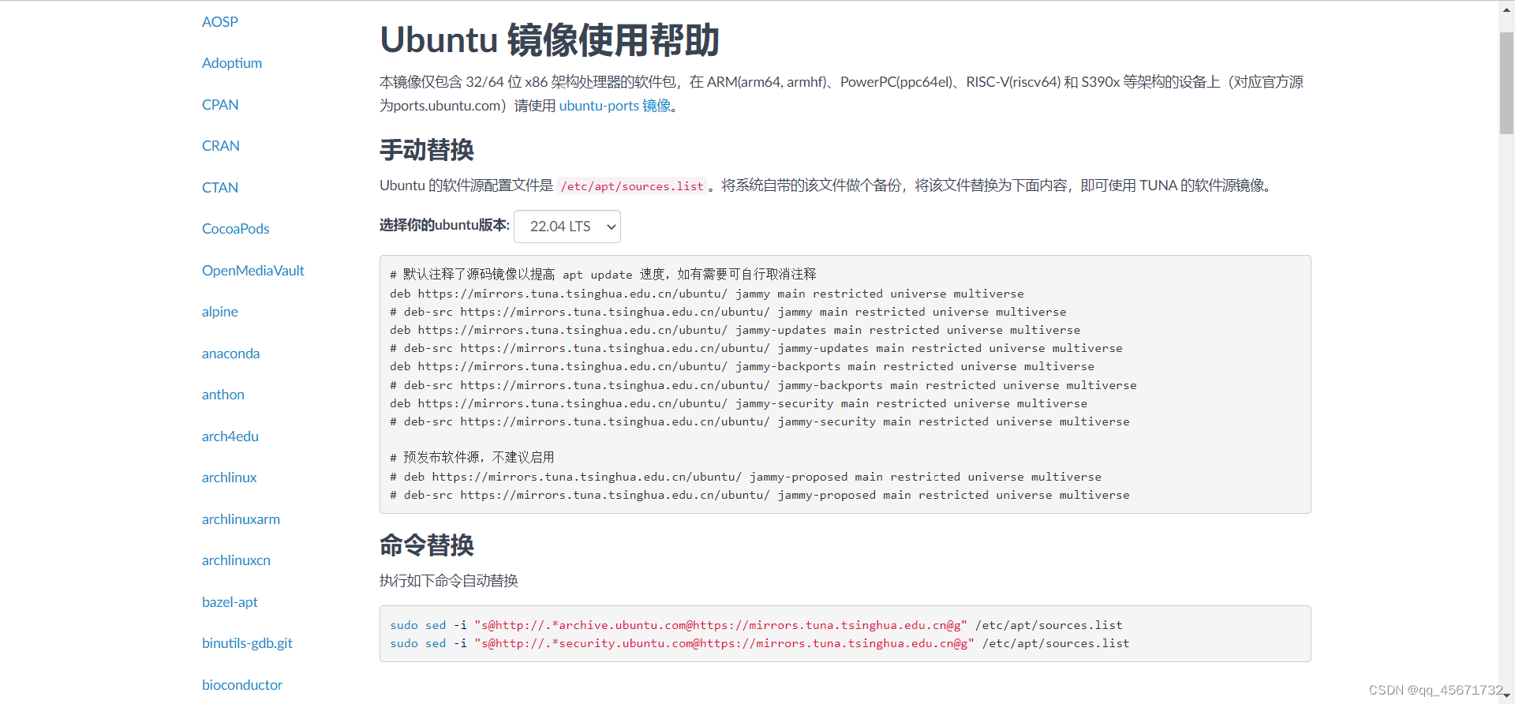The image size is (1515, 704).
Task: Click the 执行如下命令自动替换 text
Action: tap(449, 581)
